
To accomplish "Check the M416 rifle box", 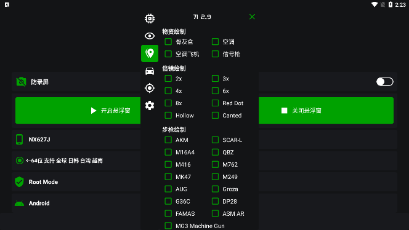I will (168, 164).
